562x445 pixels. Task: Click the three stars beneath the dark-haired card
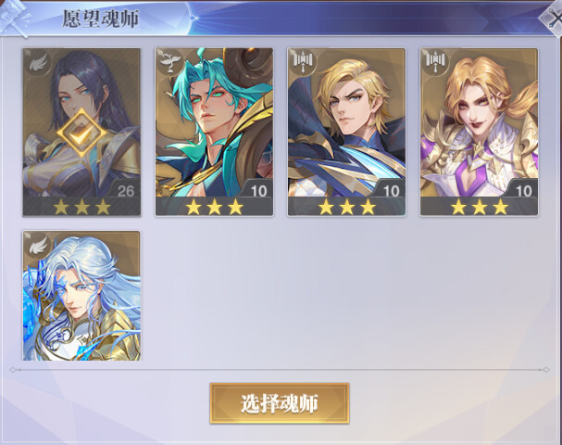pos(81,207)
